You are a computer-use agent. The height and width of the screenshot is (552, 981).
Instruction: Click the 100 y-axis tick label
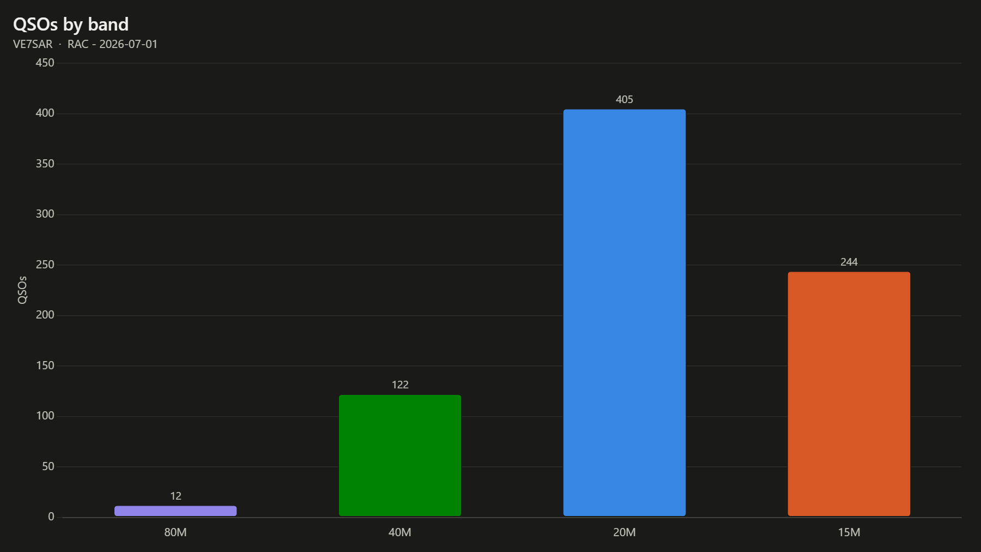point(45,416)
